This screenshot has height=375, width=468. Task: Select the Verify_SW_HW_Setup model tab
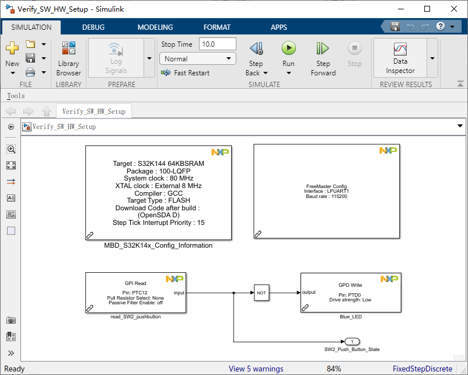click(94, 111)
